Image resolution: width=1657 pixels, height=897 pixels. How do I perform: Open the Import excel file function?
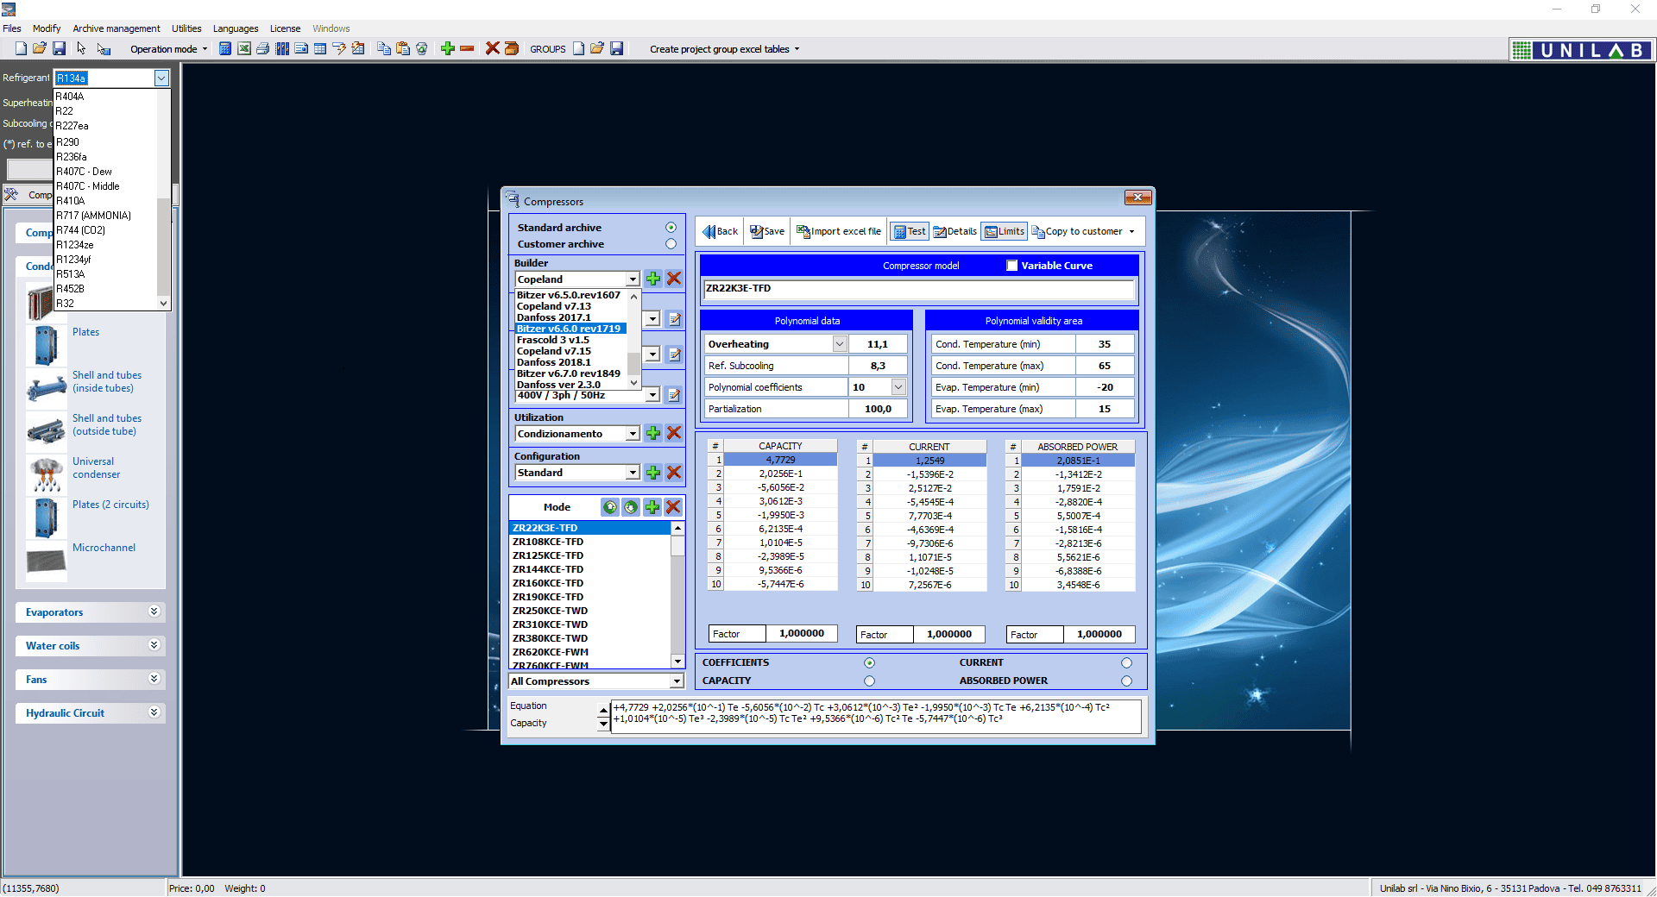pos(838,231)
